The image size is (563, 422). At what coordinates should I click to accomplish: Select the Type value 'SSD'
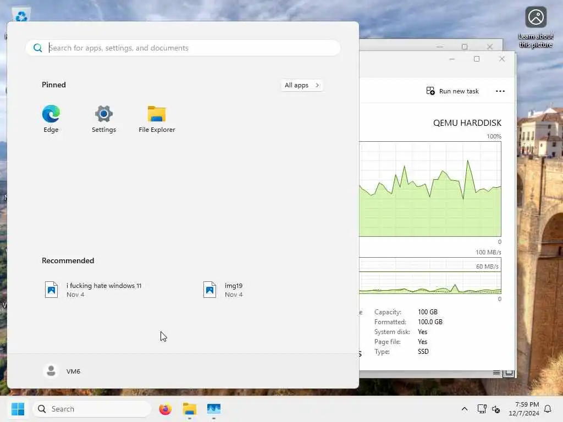coord(423,351)
